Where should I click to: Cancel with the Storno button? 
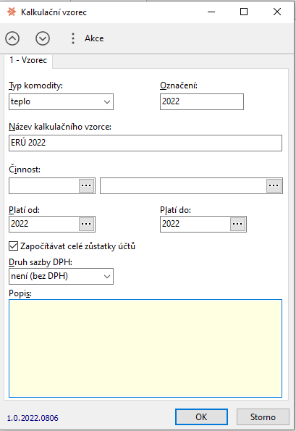[263, 417]
